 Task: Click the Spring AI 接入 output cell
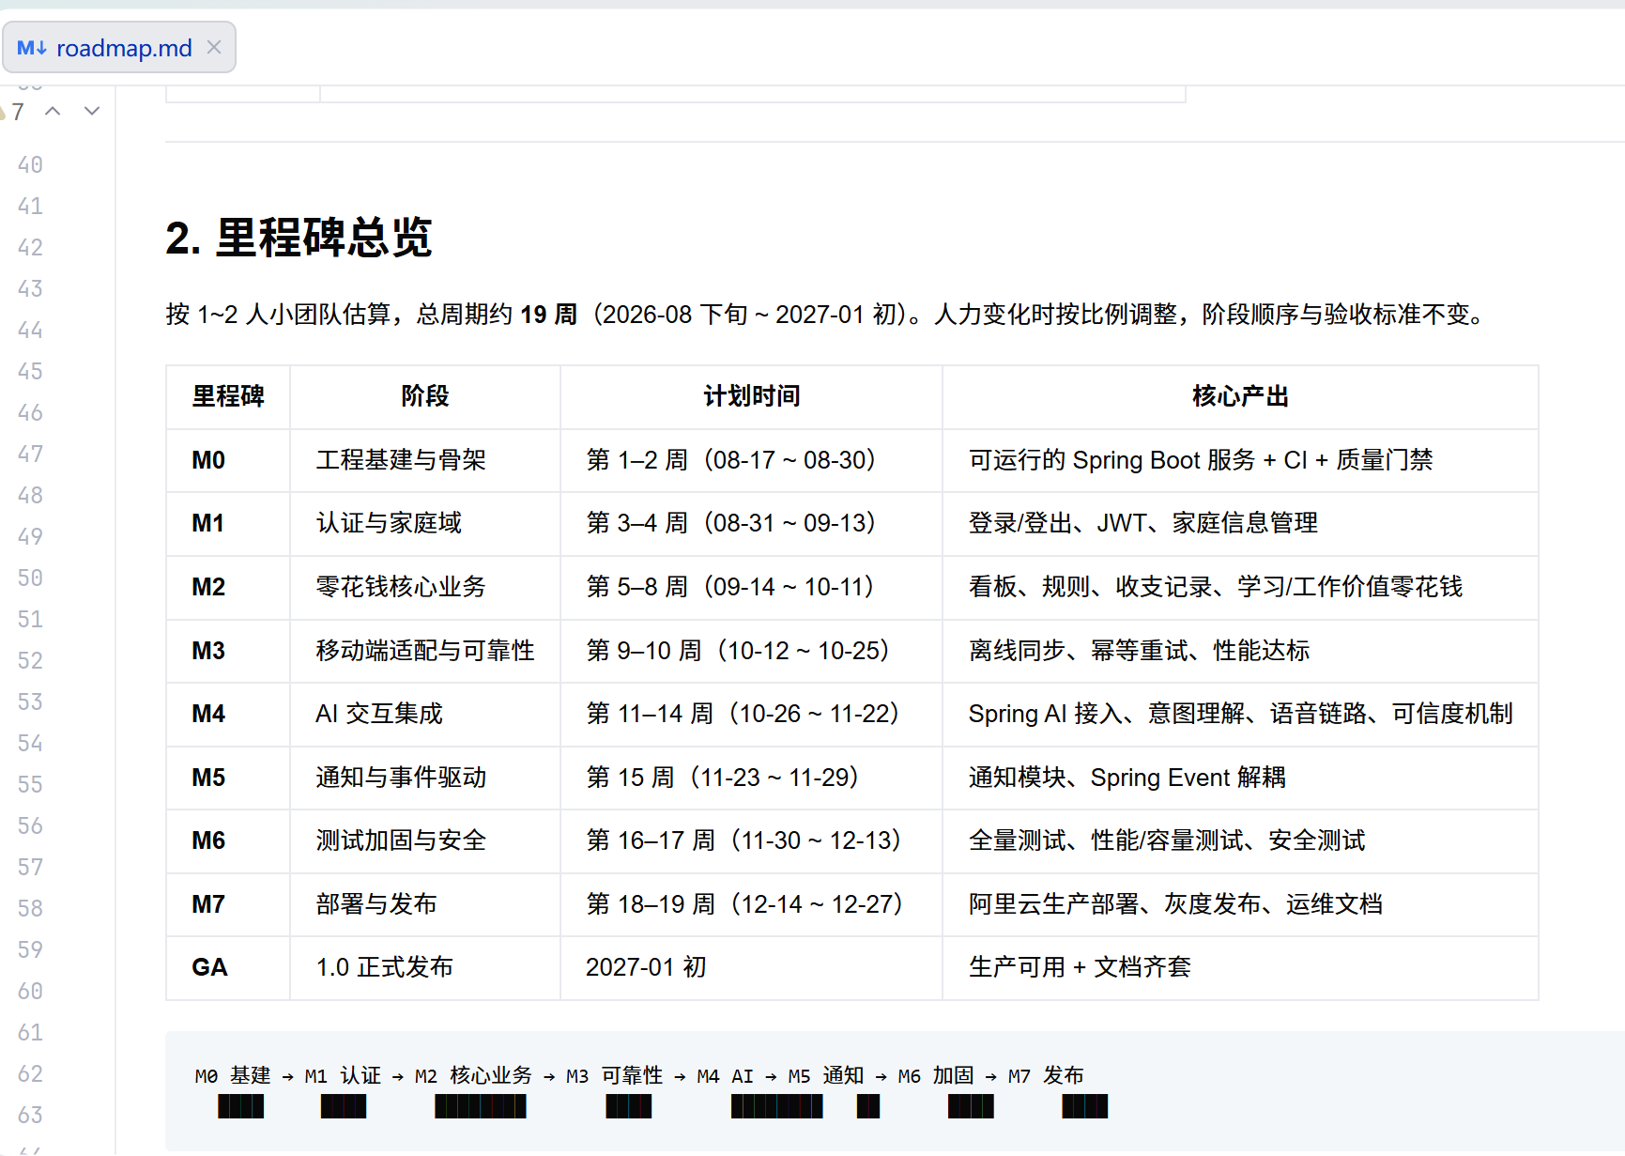click(x=1240, y=714)
